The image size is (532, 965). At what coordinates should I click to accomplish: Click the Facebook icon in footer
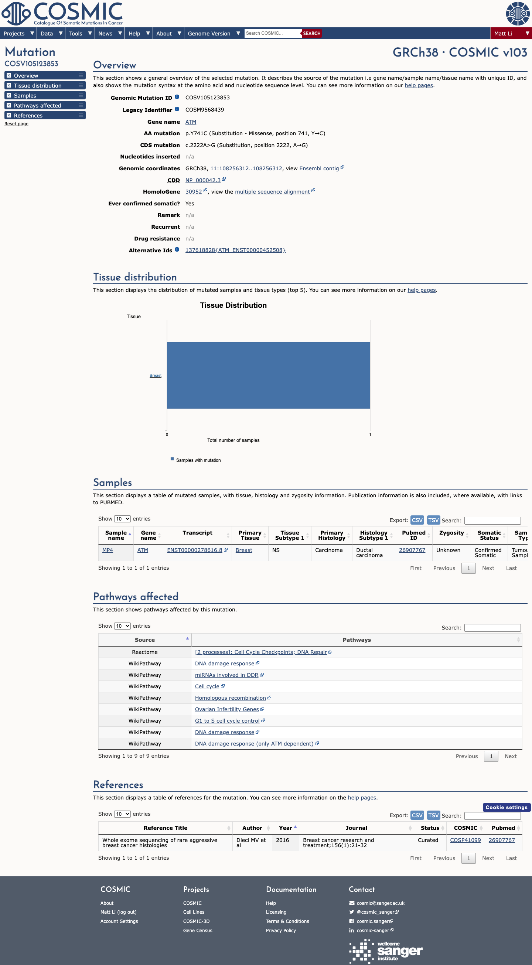[352, 921]
